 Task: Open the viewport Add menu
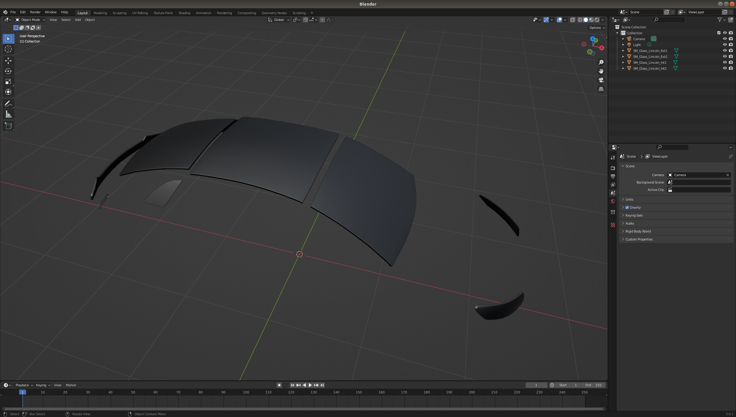pyautogui.click(x=78, y=20)
